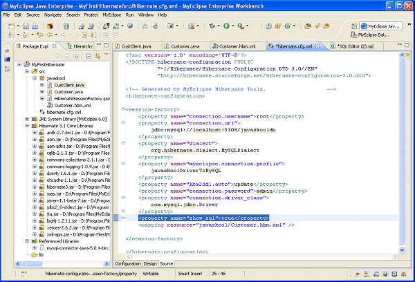Click the Save toolbar icon
This screenshot has height=282, width=415.
point(26,26)
